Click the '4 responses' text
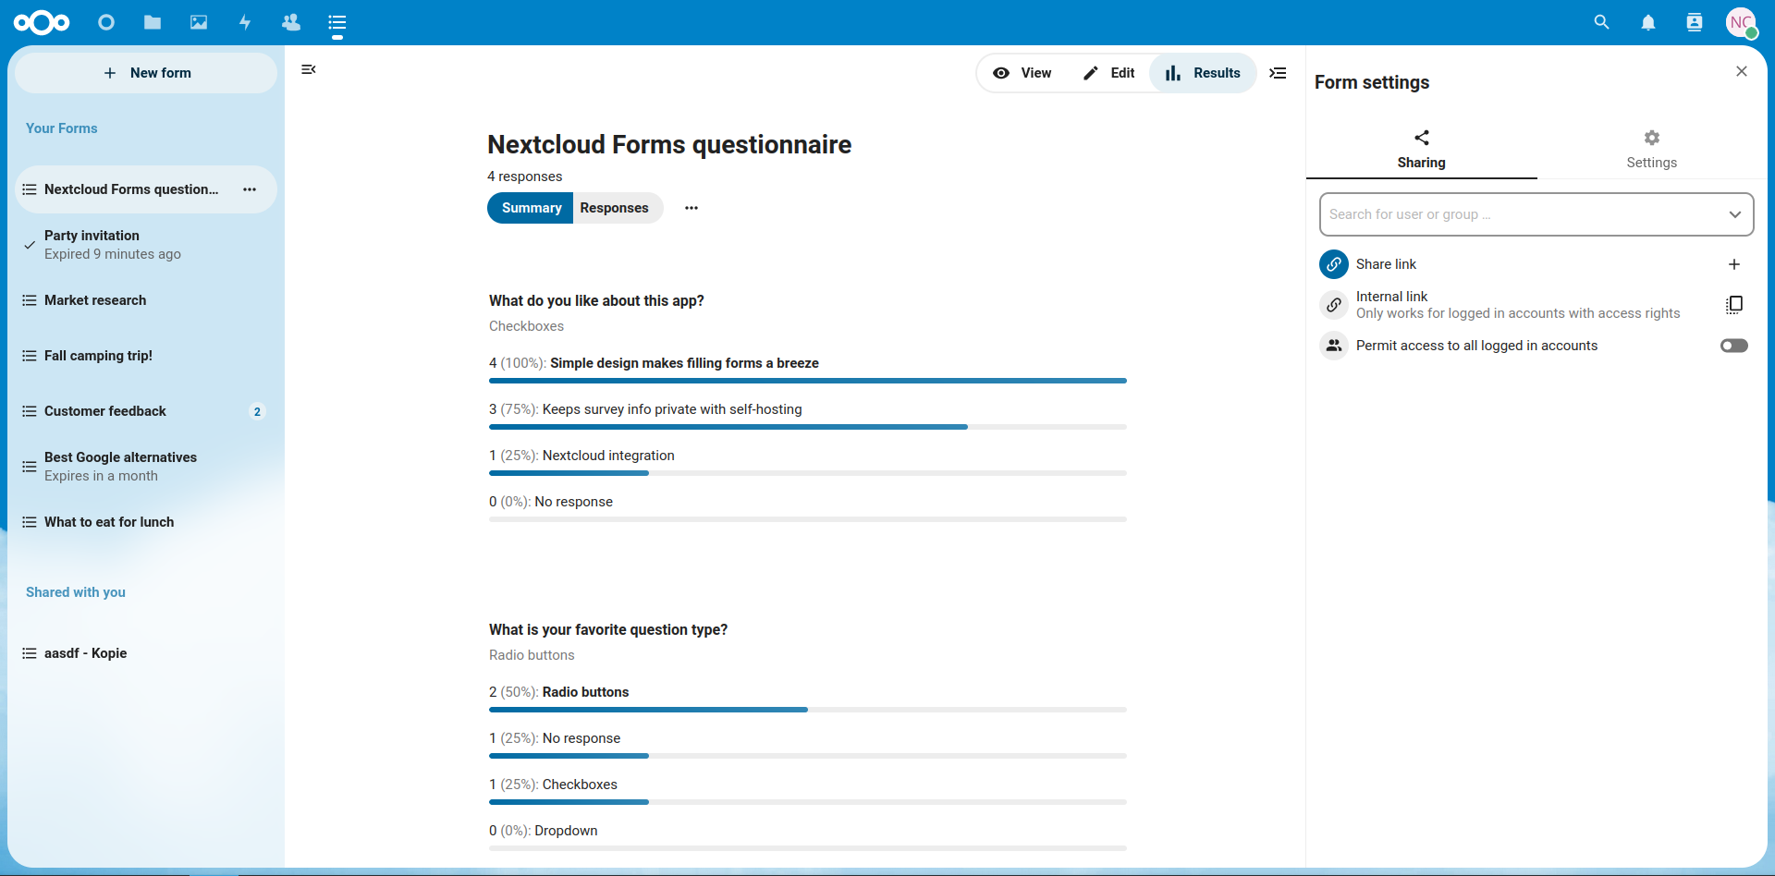 [525, 176]
